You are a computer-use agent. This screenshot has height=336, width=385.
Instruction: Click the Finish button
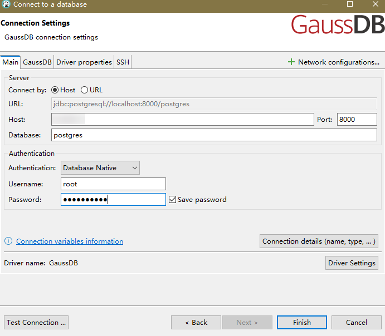click(x=302, y=323)
